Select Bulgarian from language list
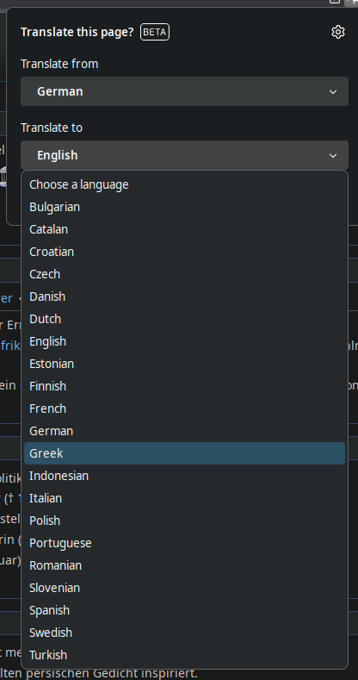This screenshot has height=680, width=358. (184, 207)
